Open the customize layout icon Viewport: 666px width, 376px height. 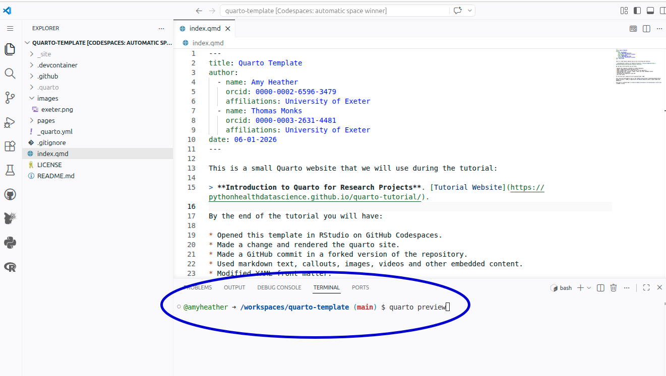(x=625, y=11)
